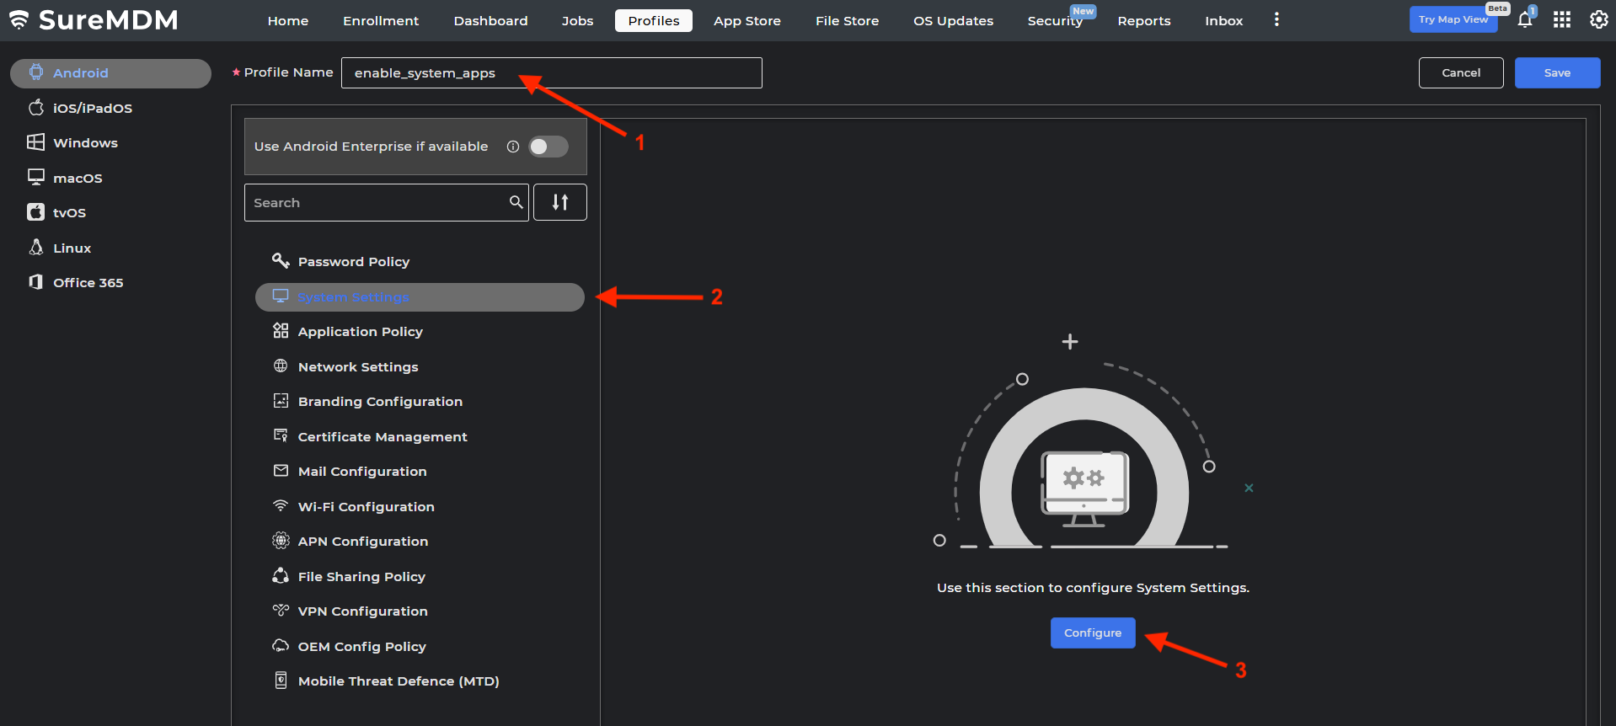Click the sort arrows button
Screen dimensions: 1616x726
[x=559, y=202]
